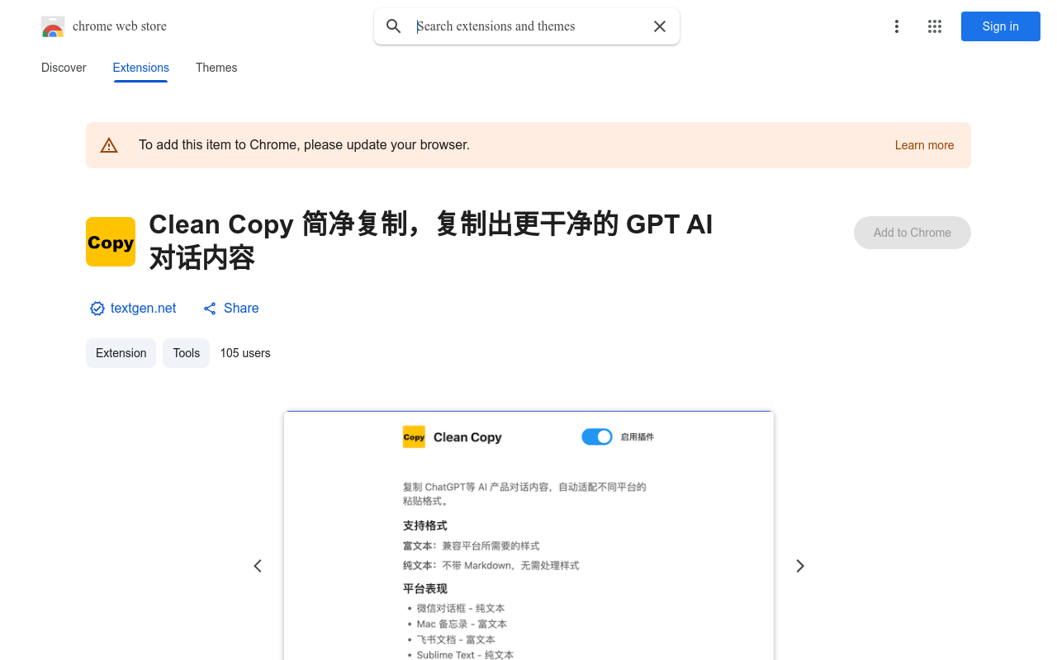Select the Tools category chip
This screenshot has width=1057, height=660.
[186, 353]
